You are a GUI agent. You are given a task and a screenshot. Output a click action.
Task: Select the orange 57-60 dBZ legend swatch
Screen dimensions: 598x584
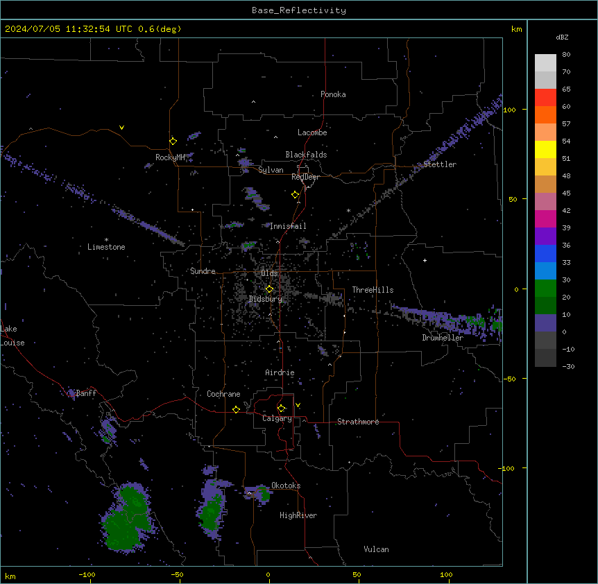pyautogui.click(x=545, y=115)
